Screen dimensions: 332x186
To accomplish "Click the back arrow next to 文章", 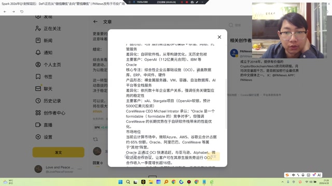I will tap(95, 22).
